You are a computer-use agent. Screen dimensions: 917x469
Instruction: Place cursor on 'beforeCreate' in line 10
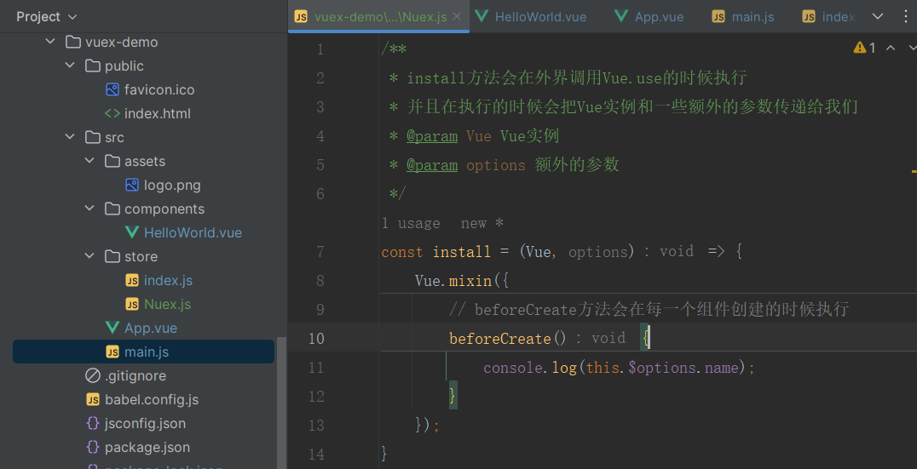[500, 339]
